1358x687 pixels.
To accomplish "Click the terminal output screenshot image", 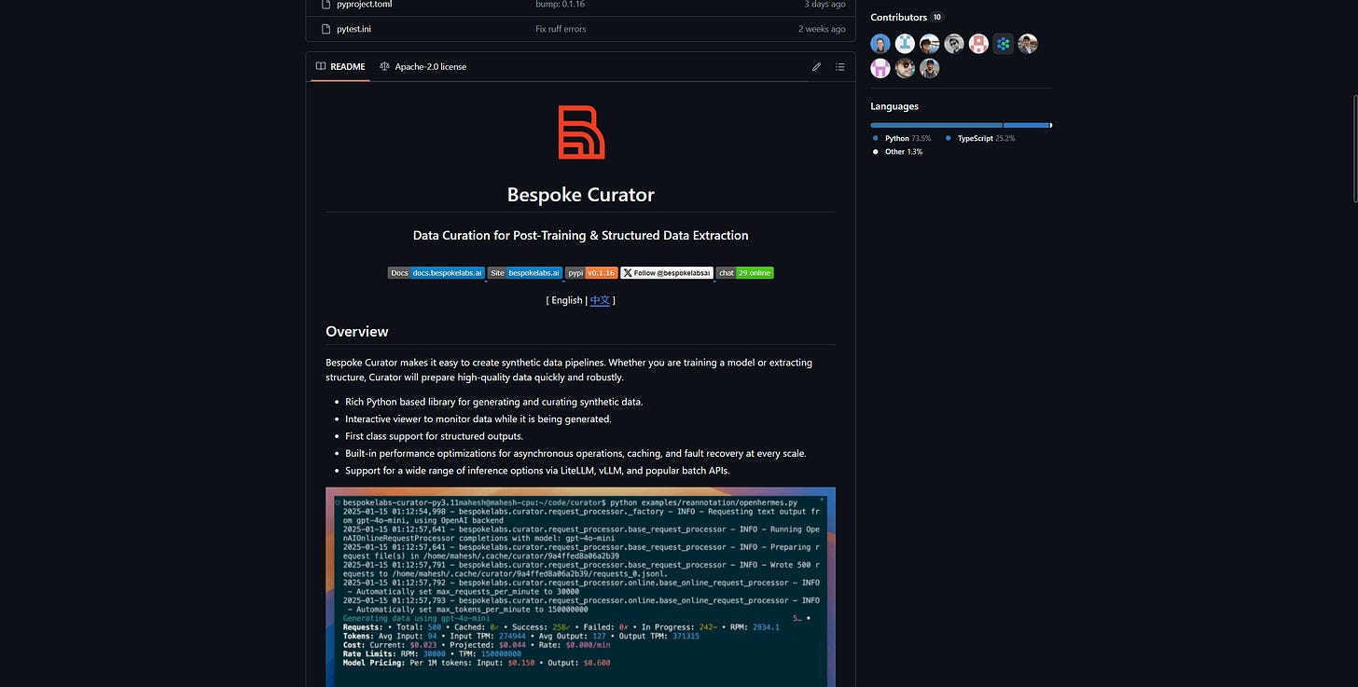I will (x=580, y=587).
